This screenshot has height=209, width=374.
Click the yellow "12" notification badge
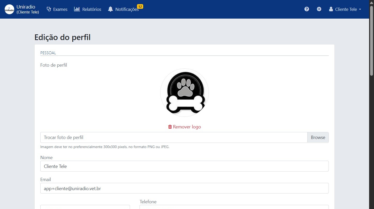[x=140, y=6]
